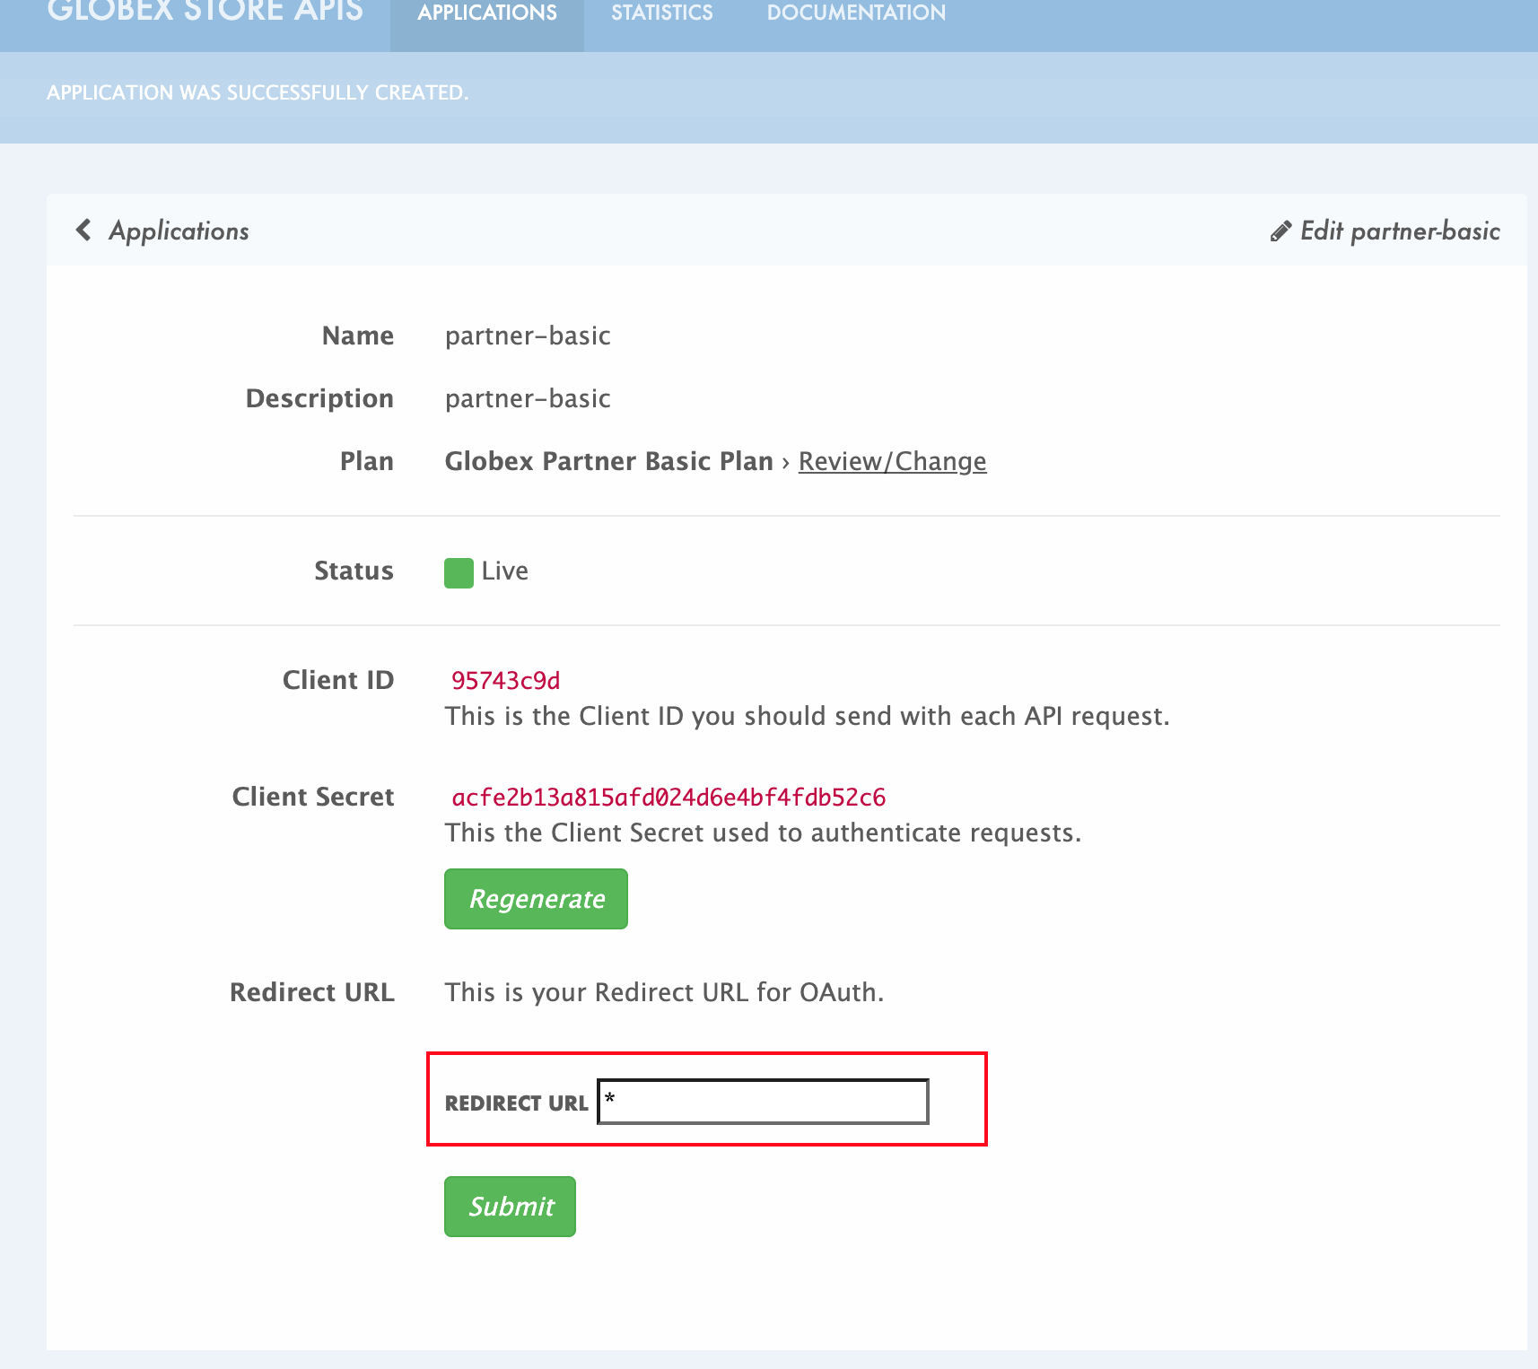Open the Review/Change plan link
The height and width of the screenshot is (1369, 1538).
(892, 461)
